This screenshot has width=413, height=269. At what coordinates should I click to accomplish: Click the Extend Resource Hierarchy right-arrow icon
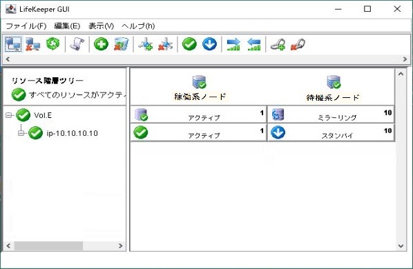click(233, 44)
